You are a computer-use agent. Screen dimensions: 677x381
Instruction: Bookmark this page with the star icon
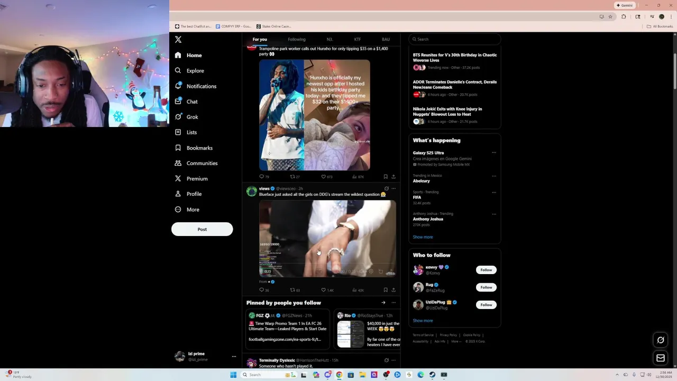pos(610,16)
